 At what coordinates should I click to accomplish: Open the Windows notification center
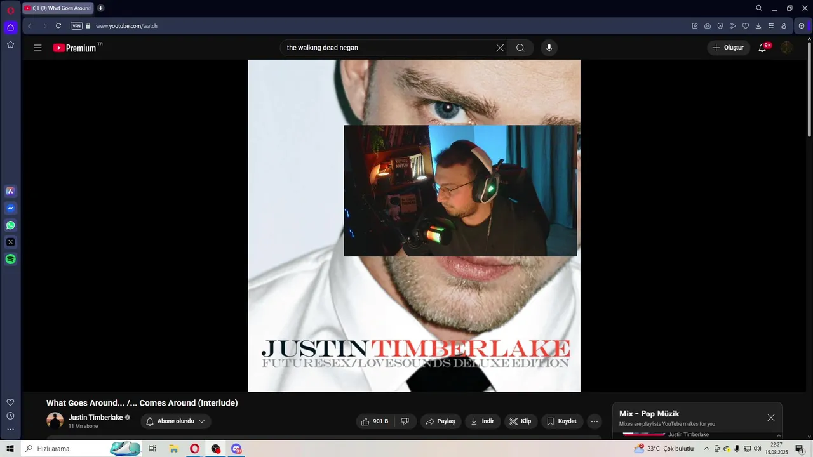800,449
